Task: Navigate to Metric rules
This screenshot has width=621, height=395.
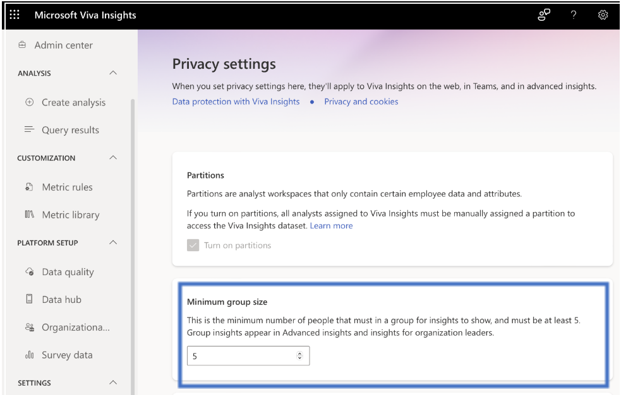Action: pos(68,187)
